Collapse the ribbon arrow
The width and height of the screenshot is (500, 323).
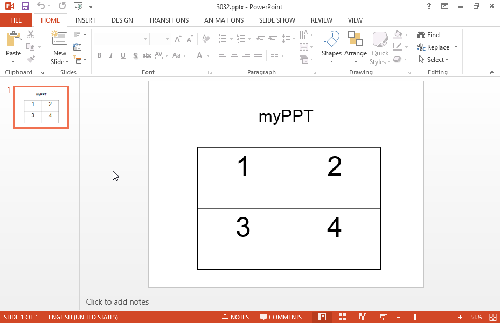coord(492,72)
